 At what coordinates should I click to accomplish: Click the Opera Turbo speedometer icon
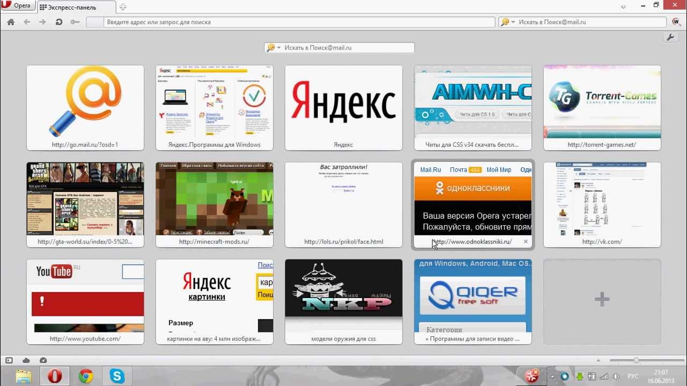43,360
